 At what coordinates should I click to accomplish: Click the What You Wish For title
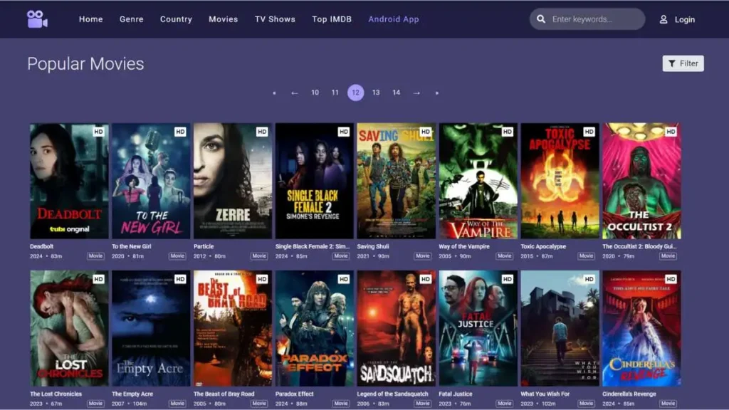pos(545,394)
